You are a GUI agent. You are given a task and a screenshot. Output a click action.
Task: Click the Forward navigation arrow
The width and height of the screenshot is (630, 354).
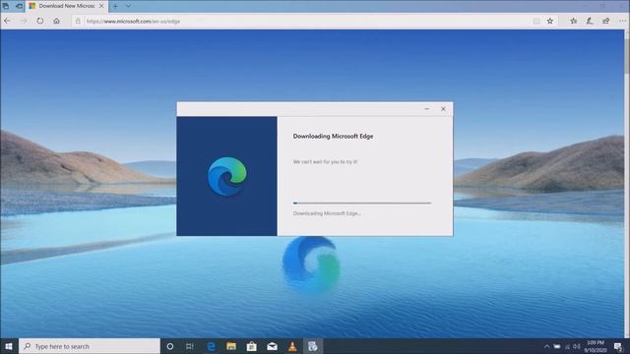tap(24, 21)
